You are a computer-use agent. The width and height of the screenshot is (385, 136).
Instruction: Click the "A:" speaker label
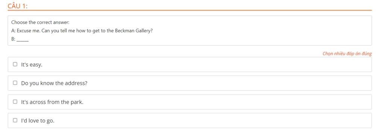tap(14, 31)
